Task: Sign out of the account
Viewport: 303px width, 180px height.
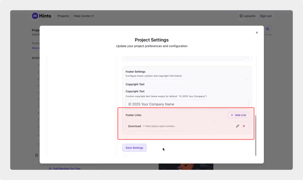Action: click(266, 16)
